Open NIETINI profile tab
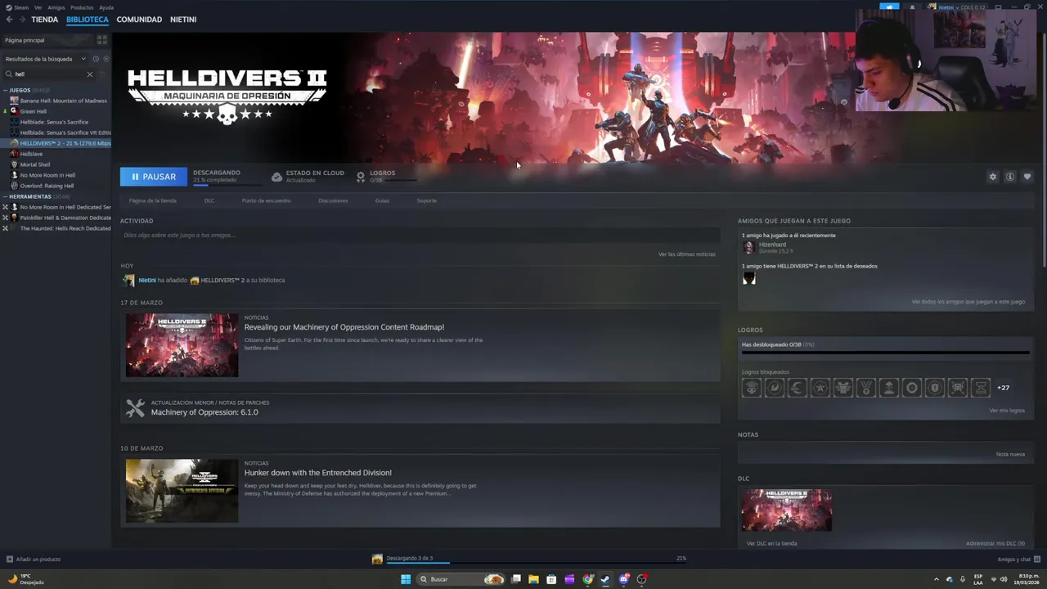Image resolution: width=1047 pixels, height=589 pixels. coord(183,20)
